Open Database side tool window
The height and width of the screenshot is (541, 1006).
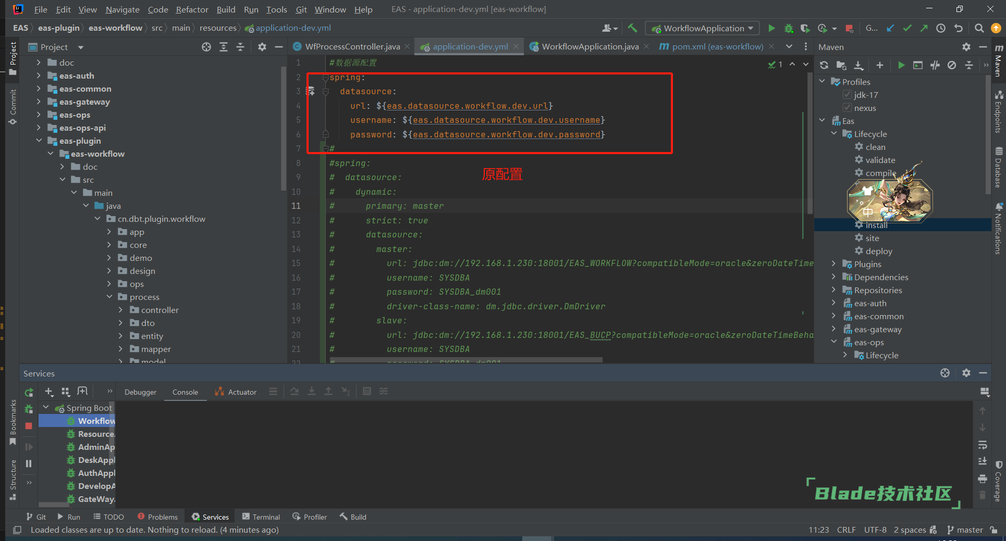coord(998,168)
